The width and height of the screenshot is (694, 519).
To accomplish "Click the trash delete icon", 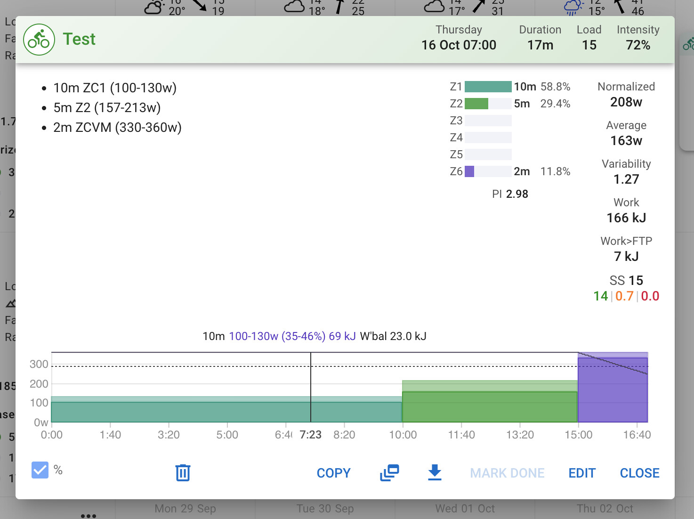I will tap(183, 472).
